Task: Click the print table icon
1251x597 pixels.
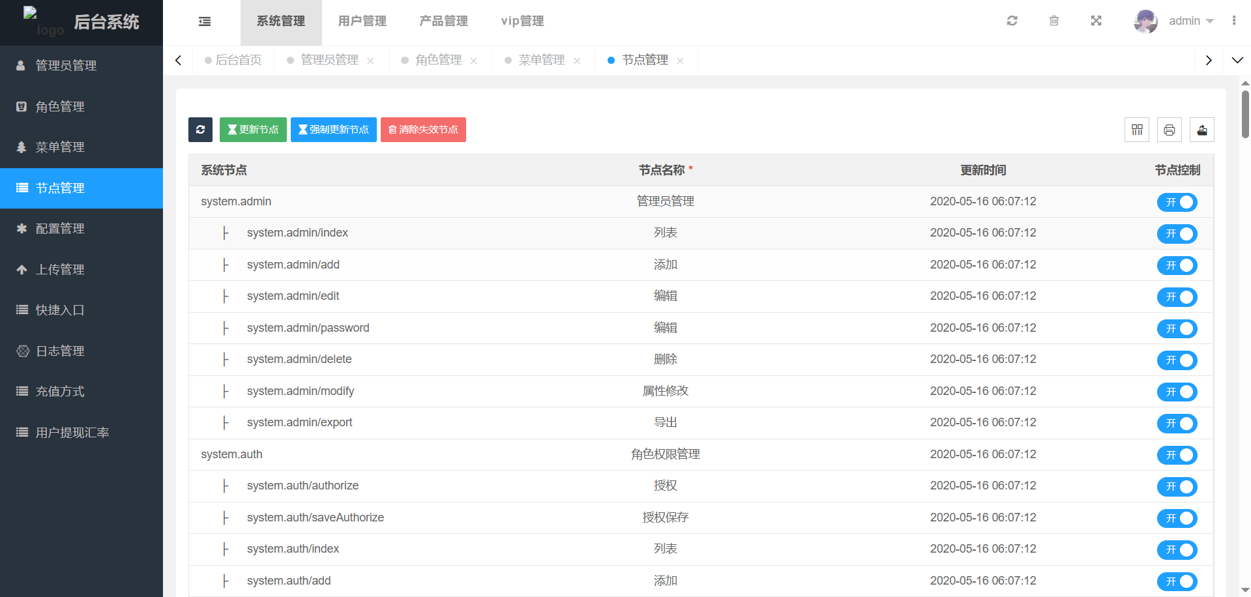Action: [1170, 130]
